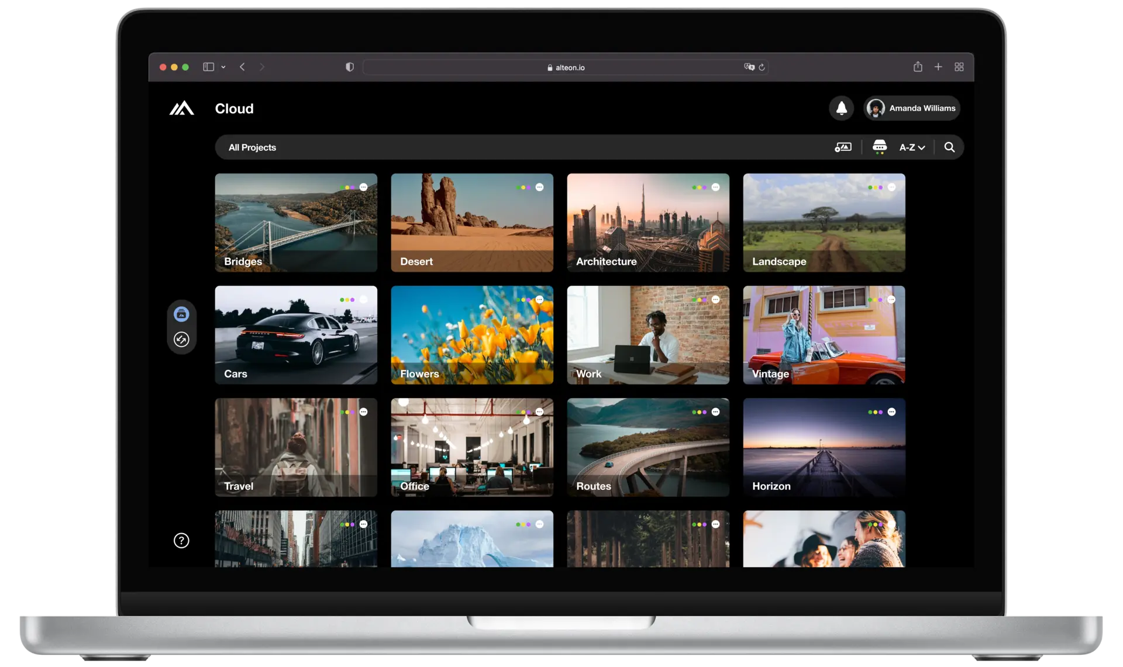Open the notifications bell
Viewport: 1123px width, 667px height.
841,108
